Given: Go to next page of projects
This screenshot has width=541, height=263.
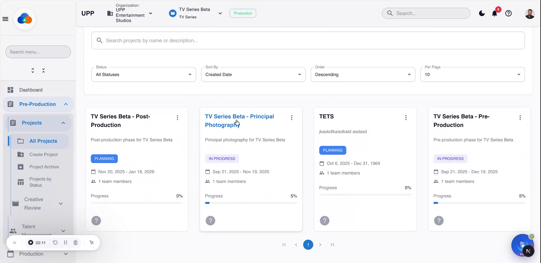Looking at the screenshot, I should point(320,245).
